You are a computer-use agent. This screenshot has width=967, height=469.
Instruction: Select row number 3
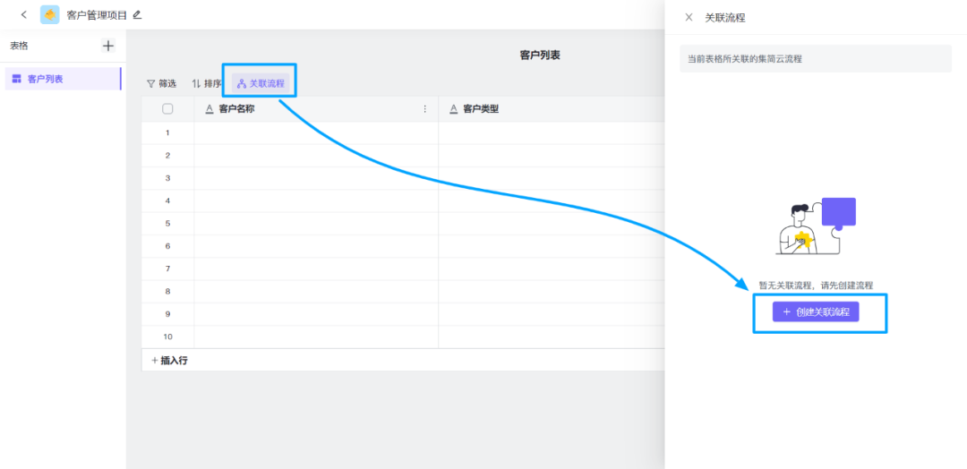pyautogui.click(x=167, y=178)
